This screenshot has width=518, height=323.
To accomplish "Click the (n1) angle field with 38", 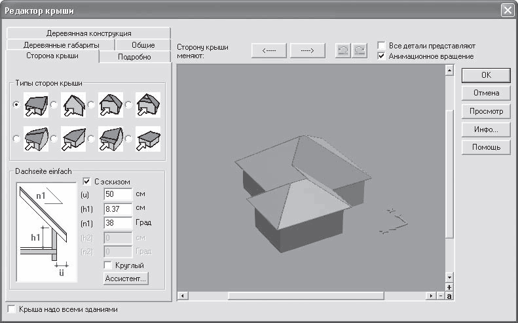I will [x=118, y=223].
